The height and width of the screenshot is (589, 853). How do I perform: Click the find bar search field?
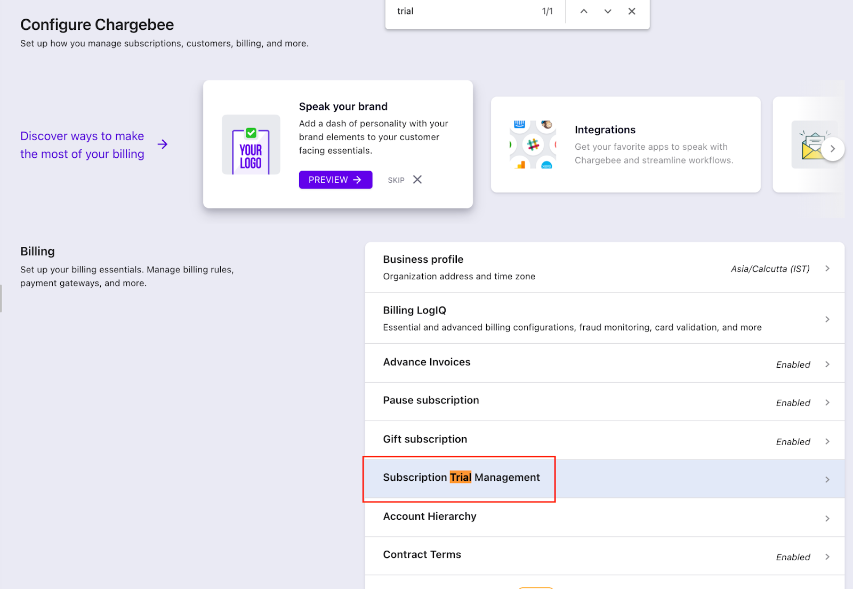pos(464,11)
